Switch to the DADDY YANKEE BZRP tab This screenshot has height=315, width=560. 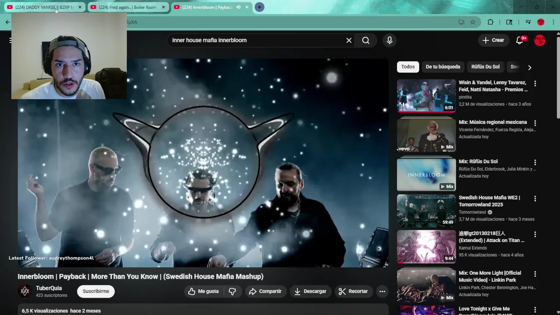click(44, 7)
